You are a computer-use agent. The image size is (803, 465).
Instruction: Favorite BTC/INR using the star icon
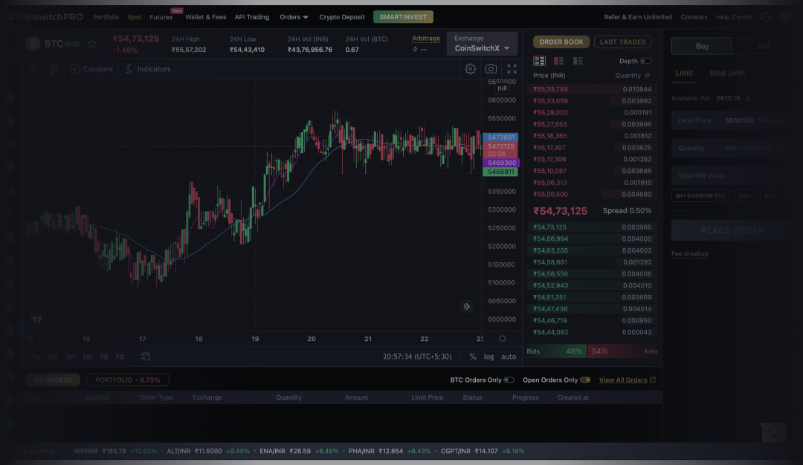pyautogui.click(x=91, y=43)
